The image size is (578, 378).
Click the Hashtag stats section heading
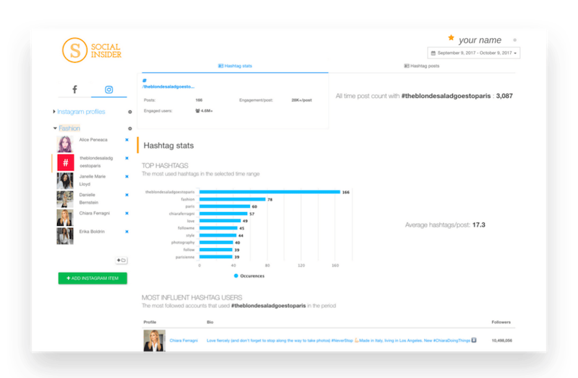pos(168,146)
